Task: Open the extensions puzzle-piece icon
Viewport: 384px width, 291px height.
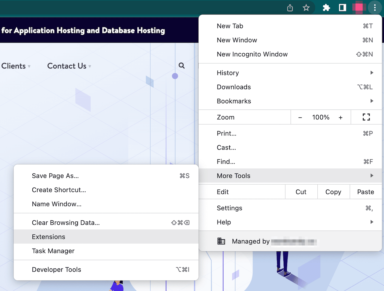Action: click(326, 8)
